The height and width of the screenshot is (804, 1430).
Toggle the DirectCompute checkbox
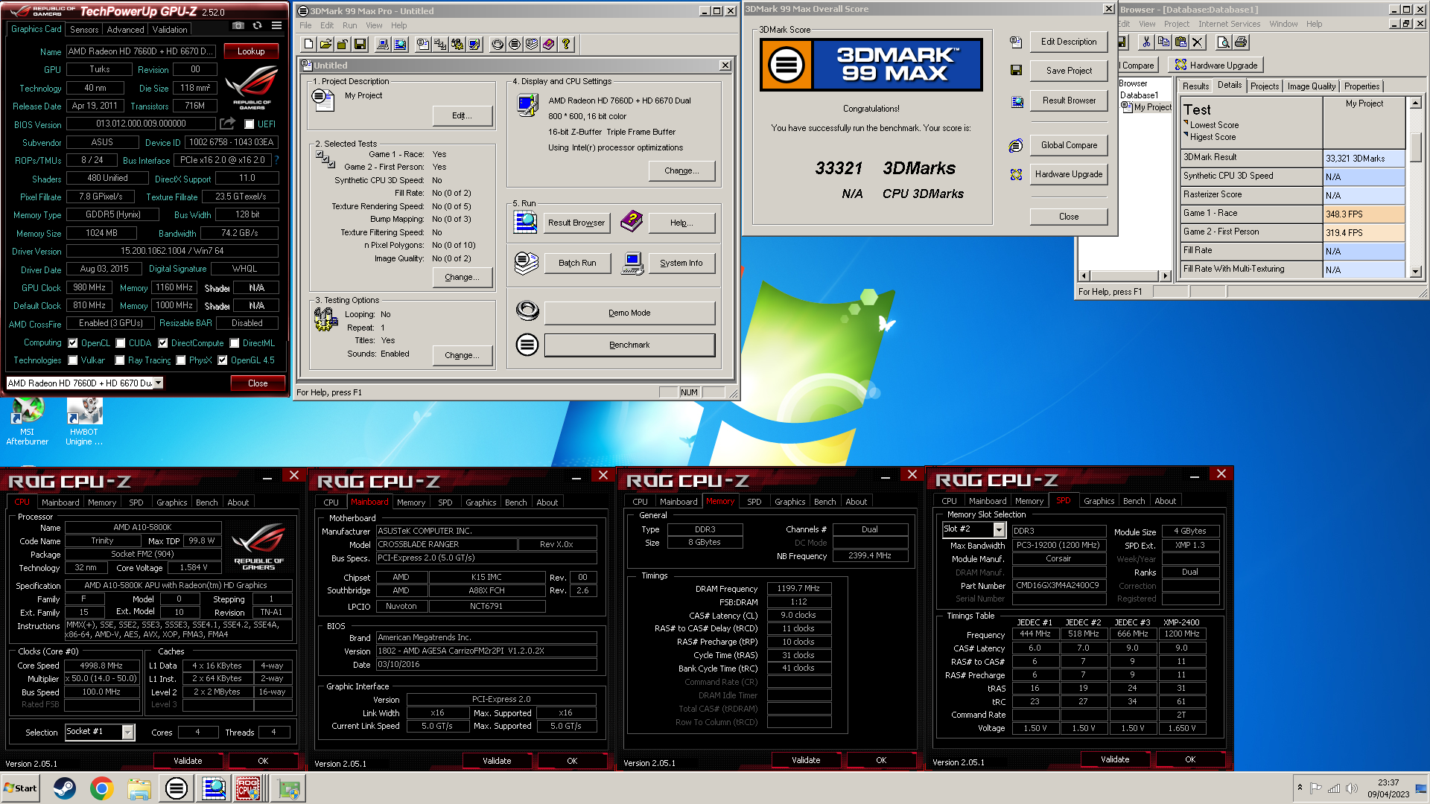pos(163,343)
